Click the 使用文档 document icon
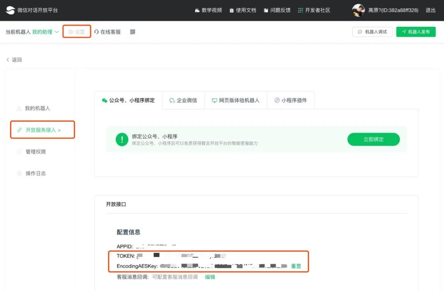Screen dimensions: 444x291 coord(231,10)
